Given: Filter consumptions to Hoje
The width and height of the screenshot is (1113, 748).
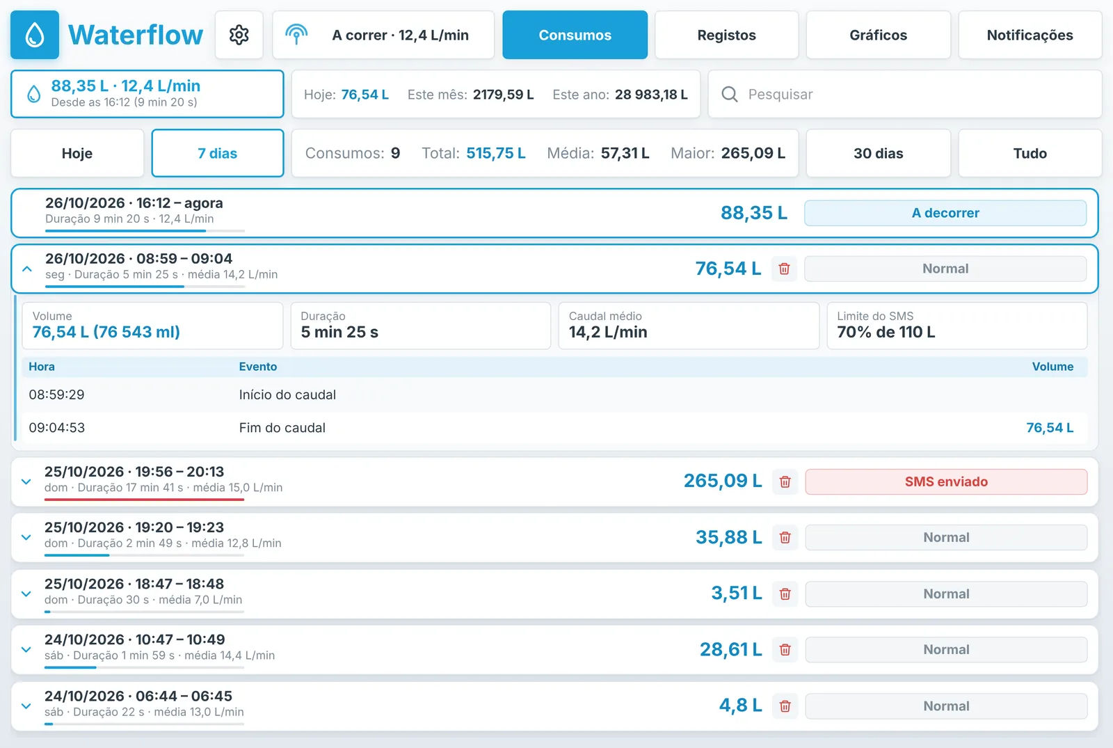Looking at the screenshot, I should tap(77, 153).
